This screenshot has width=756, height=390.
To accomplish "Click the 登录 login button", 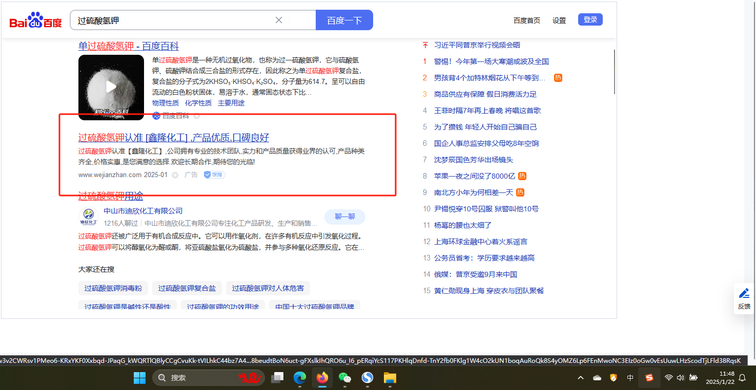I will pyautogui.click(x=590, y=19).
